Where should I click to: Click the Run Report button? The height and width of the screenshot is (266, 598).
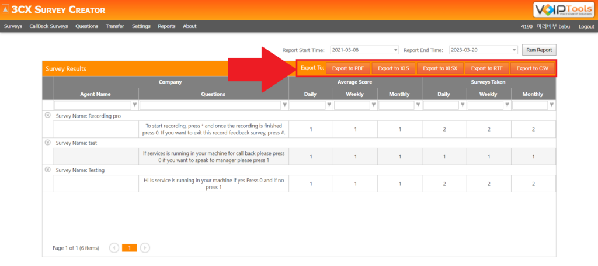[x=539, y=50]
